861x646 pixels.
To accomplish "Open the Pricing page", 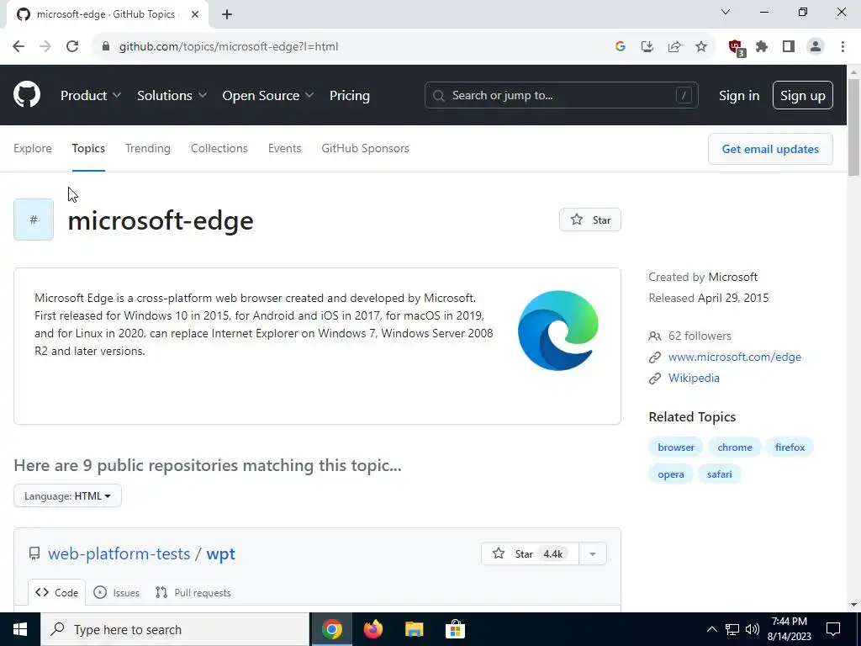I will click(x=350, y=96).
